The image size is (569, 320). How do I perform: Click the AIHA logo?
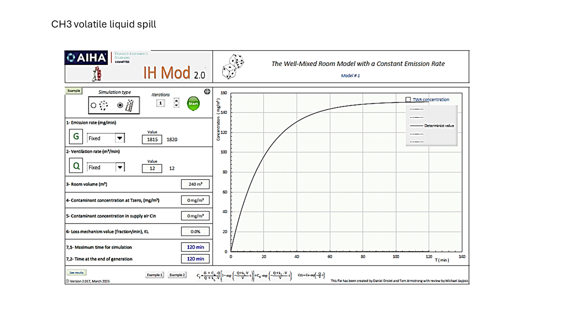pyautogui.click(x=86, y=58)
